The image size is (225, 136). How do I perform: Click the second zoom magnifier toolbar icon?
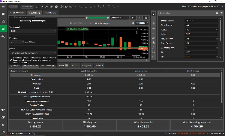46,7
